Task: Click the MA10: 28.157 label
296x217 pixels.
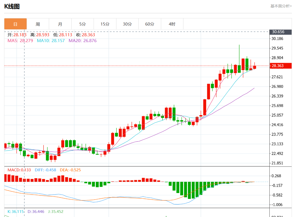Action: coord(51,41)
